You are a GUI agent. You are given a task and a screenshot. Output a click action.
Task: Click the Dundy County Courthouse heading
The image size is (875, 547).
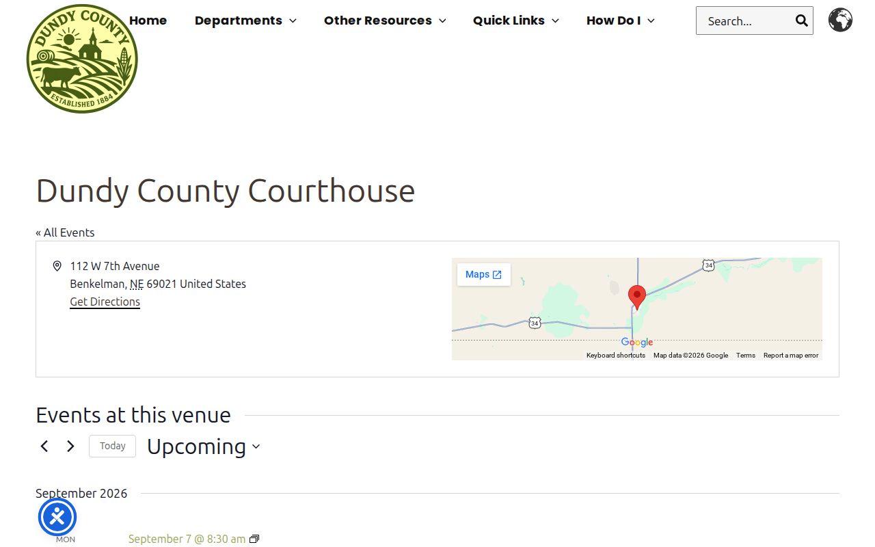click(x=226, y=191)
